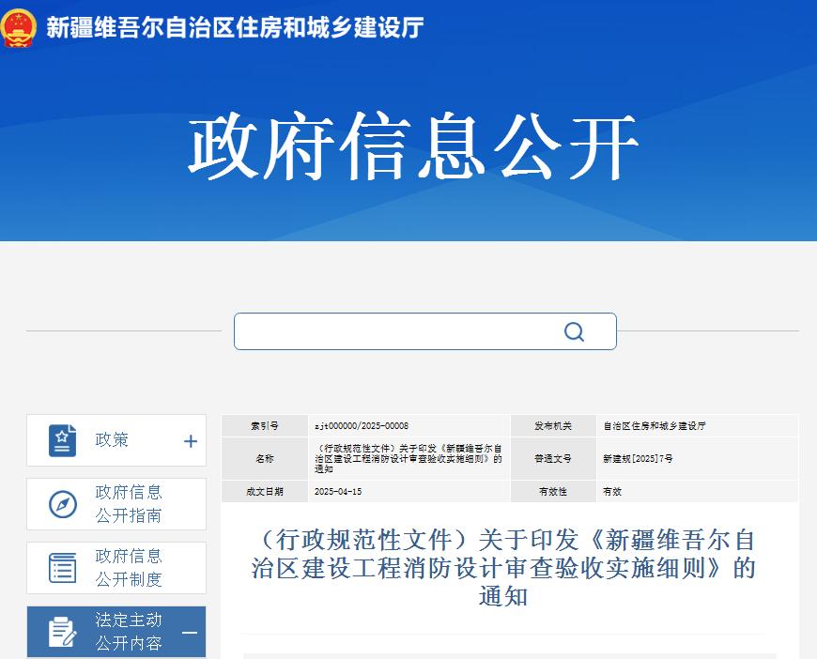Click the date value 2025-04-15
The image size is (817, 659).
click(x=338, y=492)
